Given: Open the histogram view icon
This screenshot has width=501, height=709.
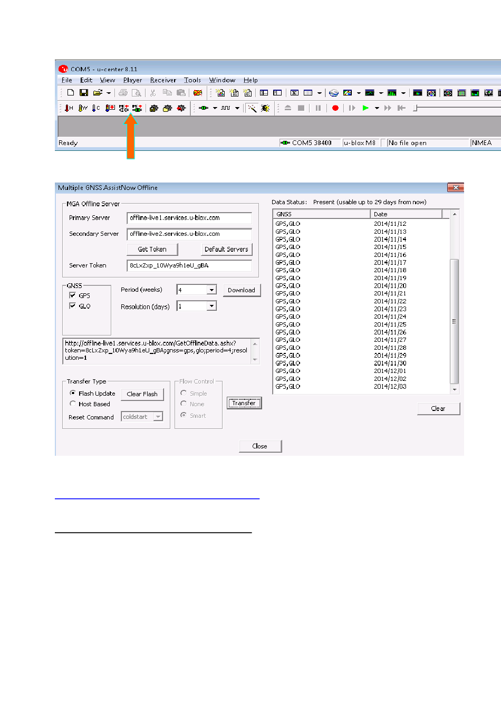Looking at the screenshot, I should click(x=392, y=93).
